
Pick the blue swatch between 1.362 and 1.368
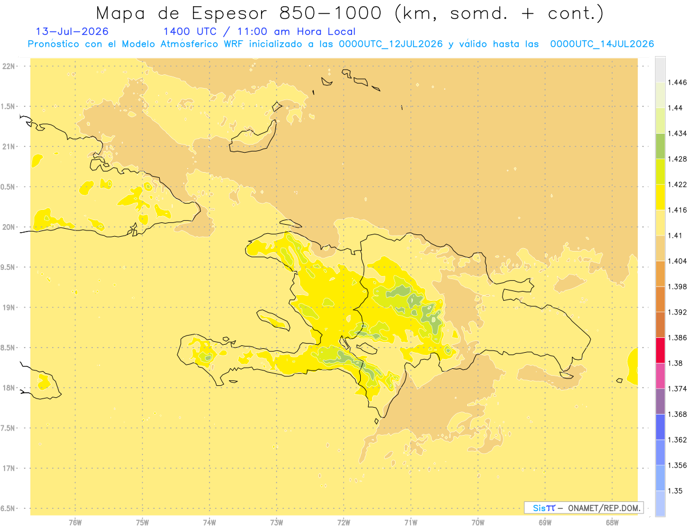pyautogui.click(x=660, y=427)
